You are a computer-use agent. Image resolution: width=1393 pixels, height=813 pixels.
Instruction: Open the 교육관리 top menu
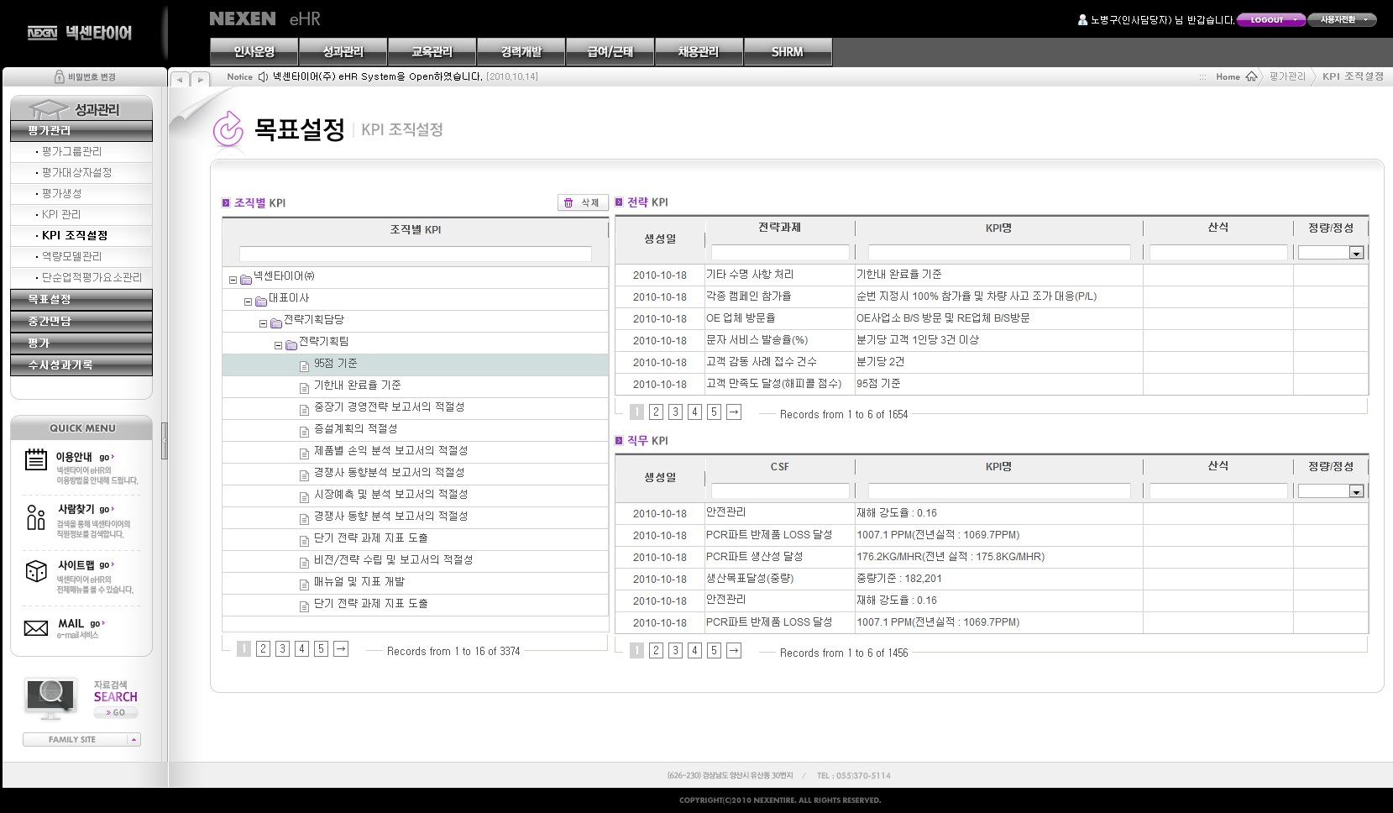click(432, 51)
